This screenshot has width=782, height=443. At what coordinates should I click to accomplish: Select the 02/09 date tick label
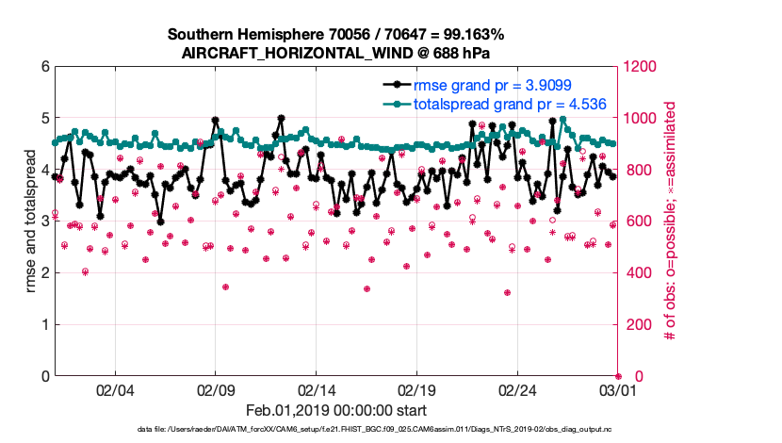click(216, 391)
